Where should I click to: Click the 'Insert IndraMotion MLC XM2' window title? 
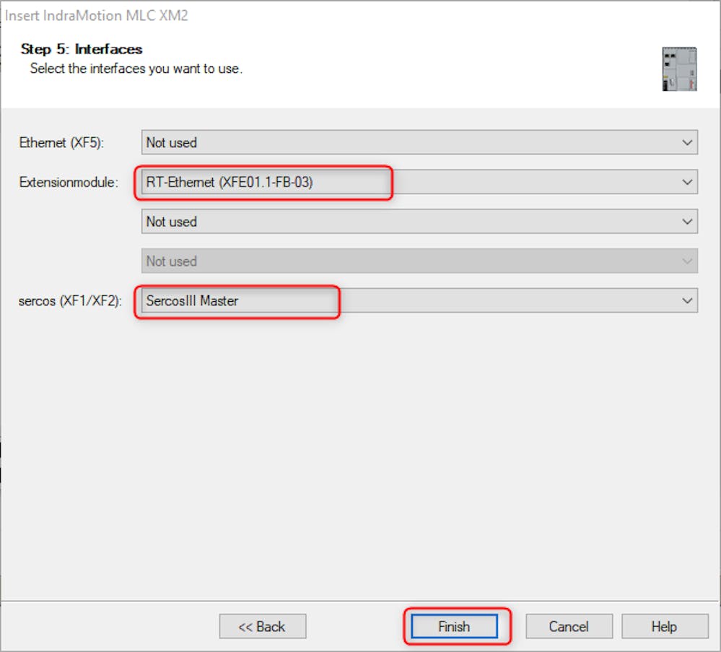coord(97,16)
